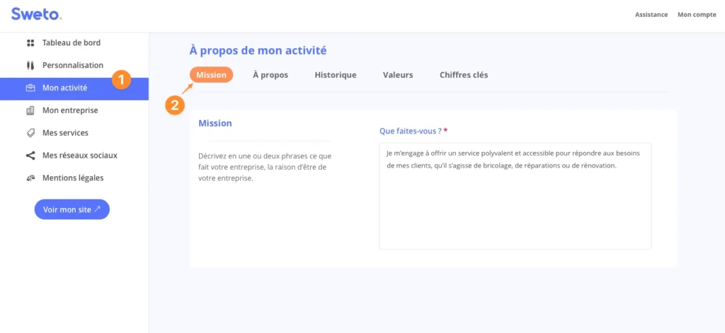Open Mes services in the sidebar

(x=65, y=133)
